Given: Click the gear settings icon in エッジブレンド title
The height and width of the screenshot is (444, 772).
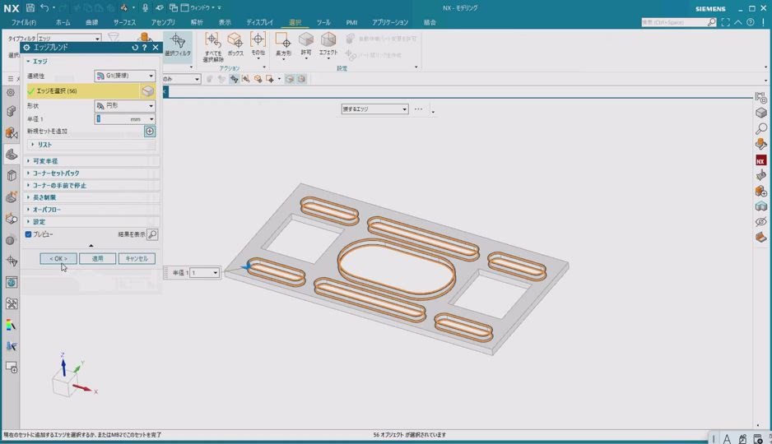Looking at the screenshot, I should (x=26, y=47).
